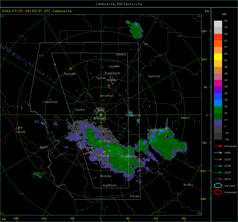Screen dimensions: 238x222
Task: Click the Hanna label
Action: (x=185, y=118)
